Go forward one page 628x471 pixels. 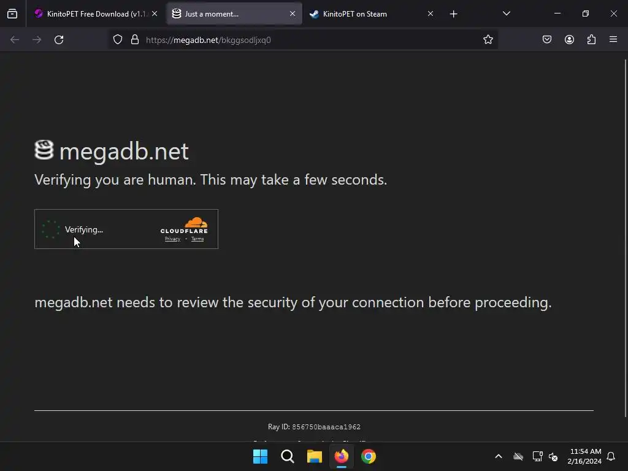tap(37, 40)
